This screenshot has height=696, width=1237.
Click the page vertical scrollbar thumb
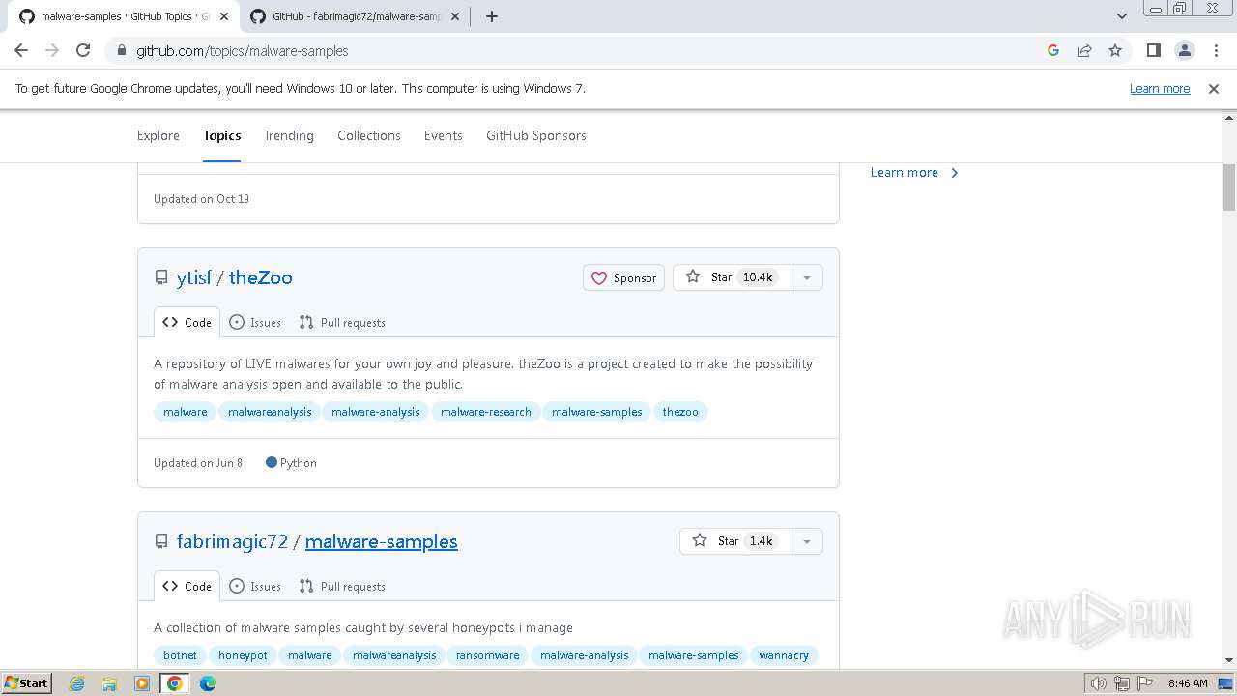click(1229, 188)
